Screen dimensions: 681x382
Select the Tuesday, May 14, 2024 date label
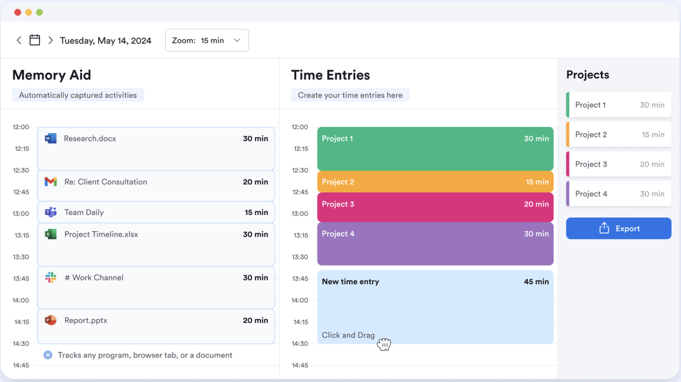point(105,40)
